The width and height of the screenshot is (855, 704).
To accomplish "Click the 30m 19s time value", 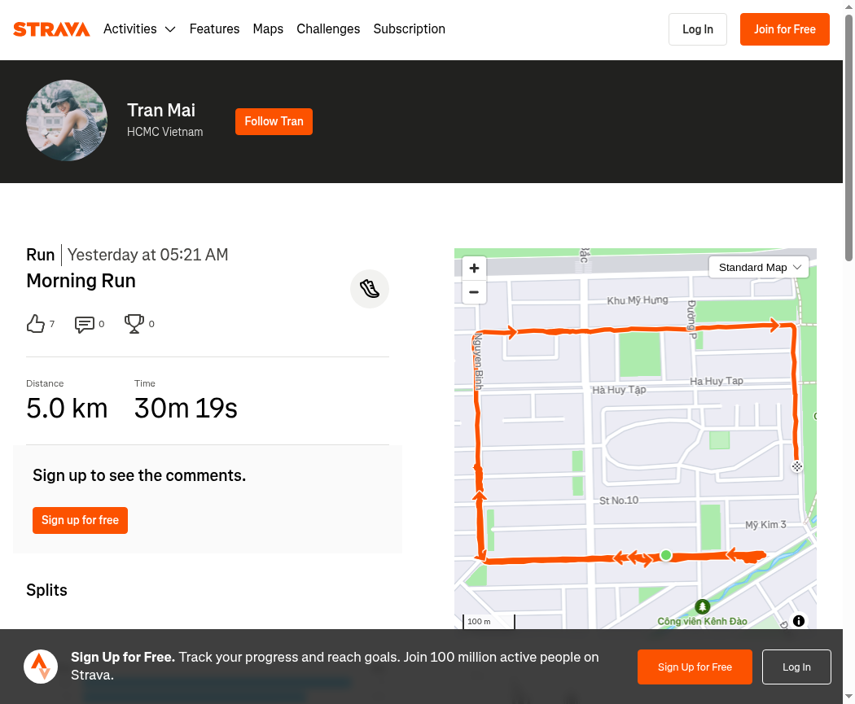I will click(x=186, y=408).
